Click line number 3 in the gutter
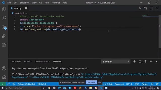The width and height of the screenshot is (161, 90). tap(15, 23)
